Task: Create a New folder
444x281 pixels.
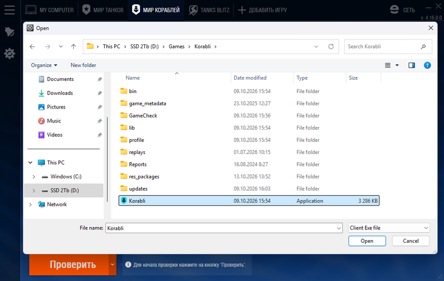Action: 83,65
